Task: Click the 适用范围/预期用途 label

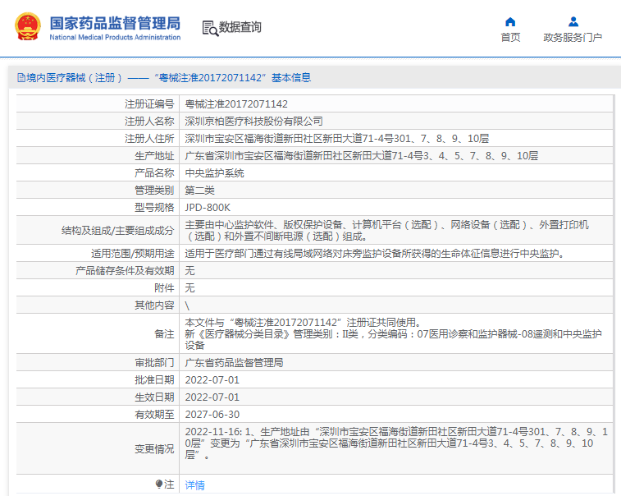Action: [x=132, y=254]
